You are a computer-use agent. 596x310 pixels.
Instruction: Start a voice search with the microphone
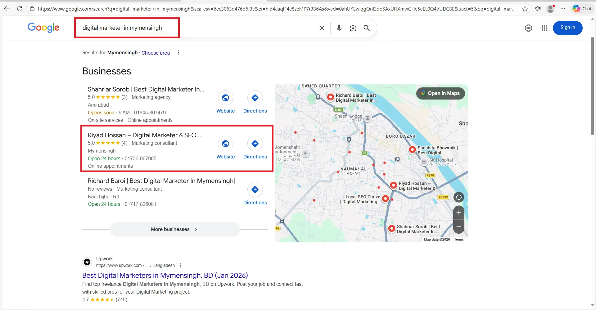coord(339,28)
